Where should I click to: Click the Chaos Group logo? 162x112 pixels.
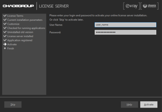18,6
